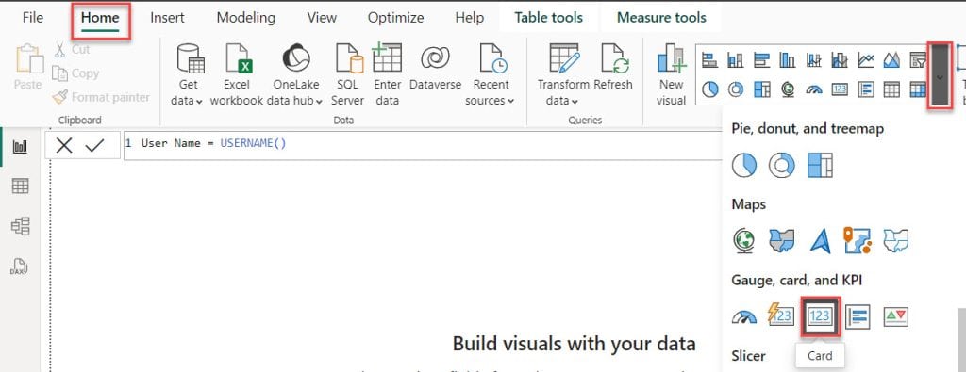The image size is (966, 372).
Task: Click in the User Name formula bar
Action: pos(423,145)
